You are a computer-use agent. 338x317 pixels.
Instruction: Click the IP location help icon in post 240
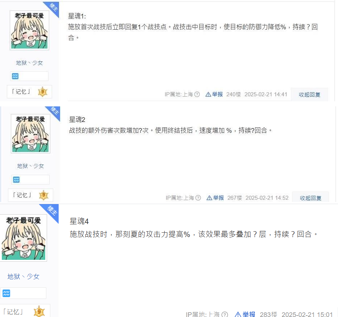point(197,94)
